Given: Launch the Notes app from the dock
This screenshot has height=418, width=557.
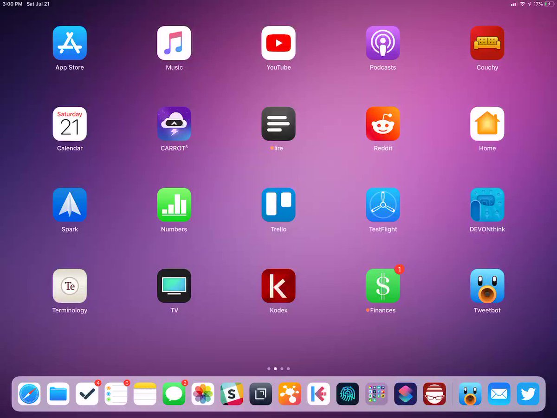Looking at the screenshot, I should click(x=145, y=394).
